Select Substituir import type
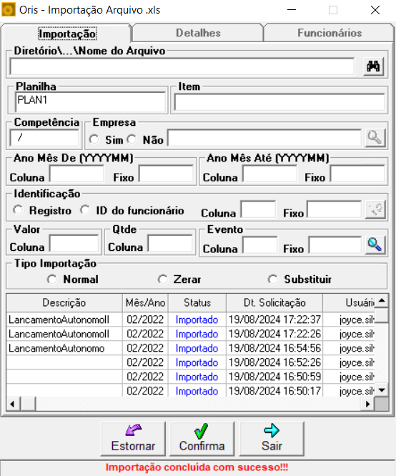This screenshot has height=476, width=396. [x=273, y=279]
